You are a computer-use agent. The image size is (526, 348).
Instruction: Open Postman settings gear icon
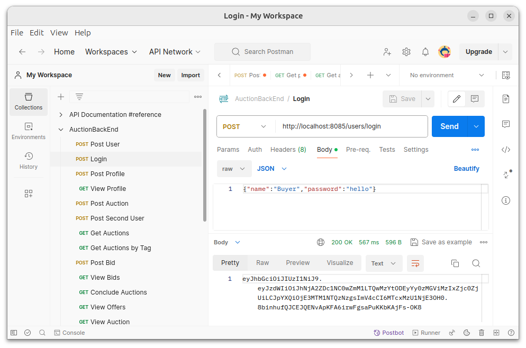click(x=406, y=52)
